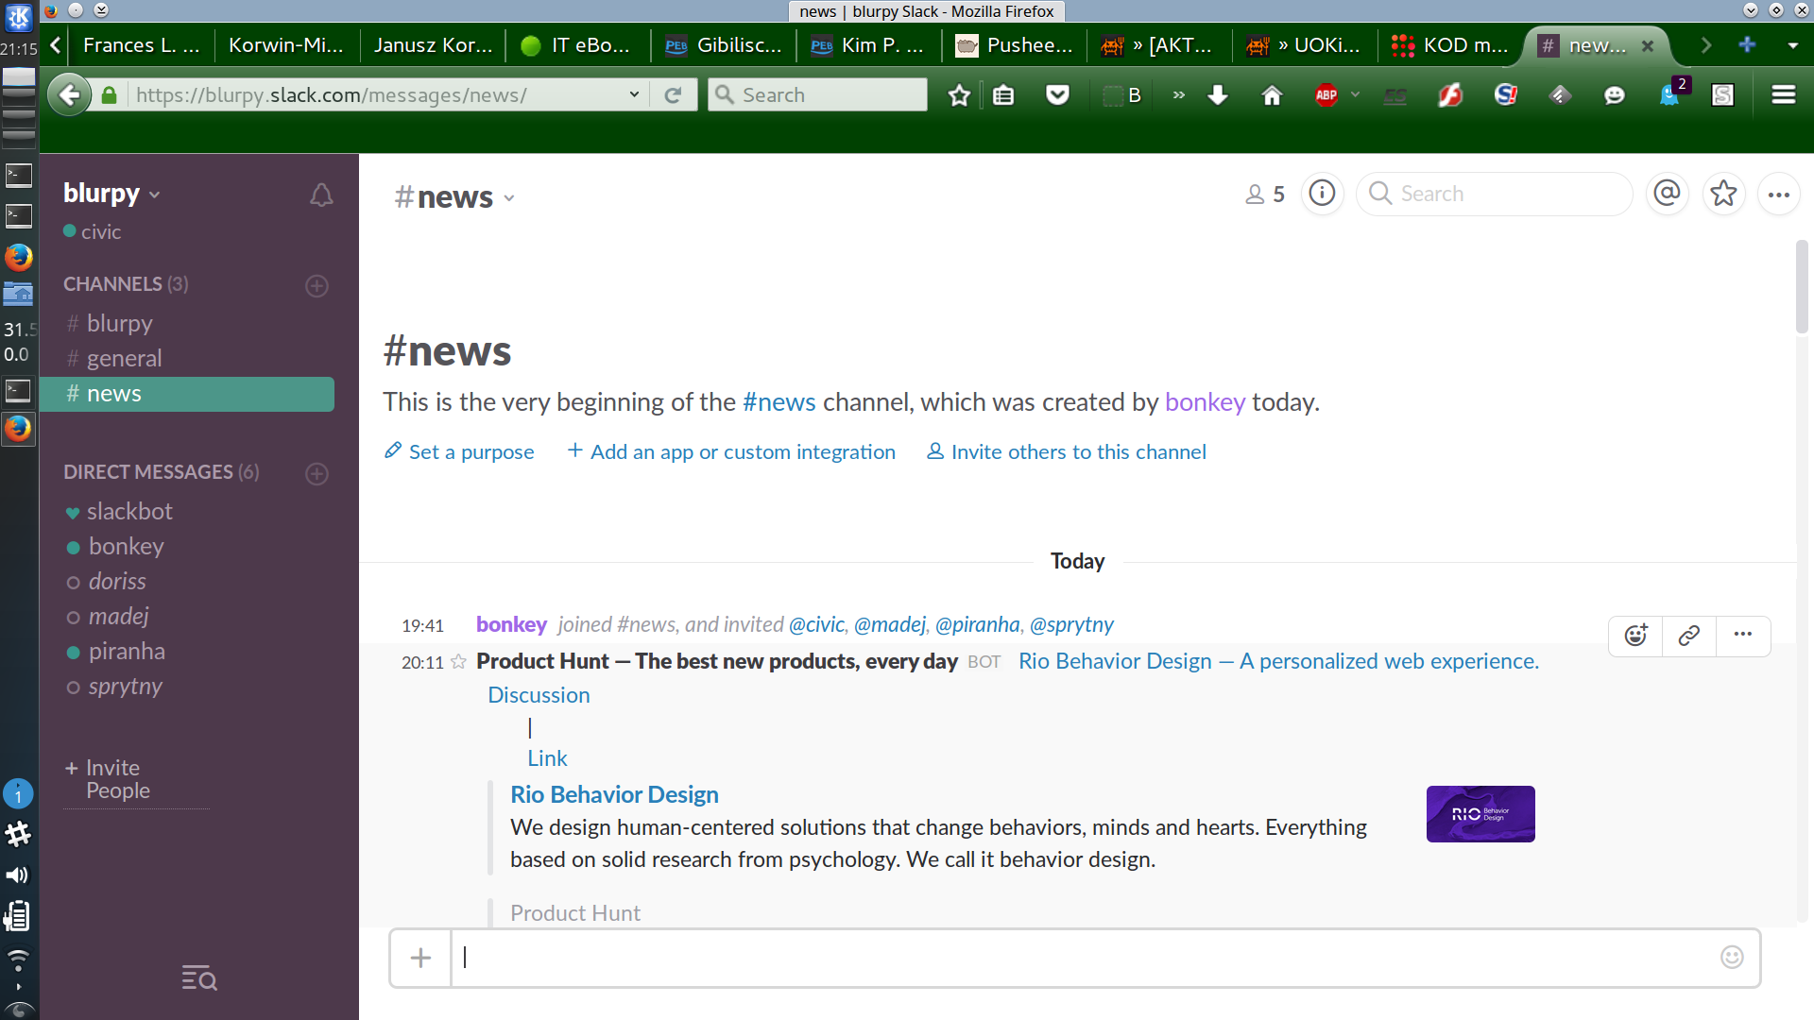Screen dimensions: 1814x1020
Task: Open Discussion link in message
Action: (x=539, y=695)
